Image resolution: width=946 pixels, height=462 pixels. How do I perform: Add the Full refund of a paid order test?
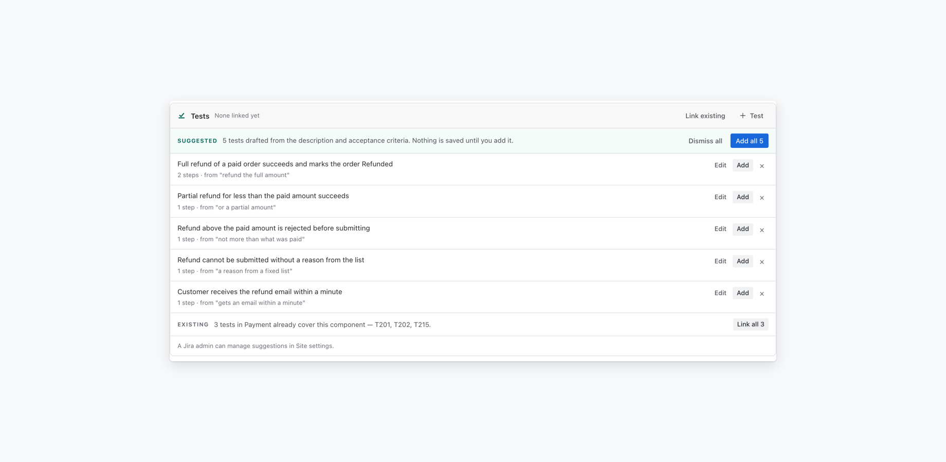tap(742, 165)
